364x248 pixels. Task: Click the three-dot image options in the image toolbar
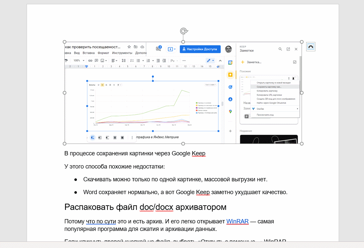tap(132, 138)
